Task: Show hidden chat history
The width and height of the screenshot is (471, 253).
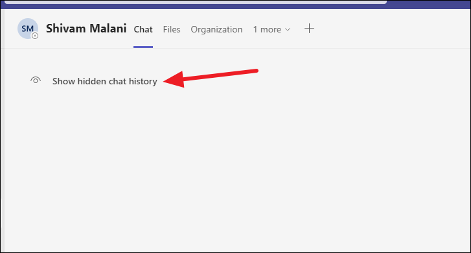Action: click(105, 81)
